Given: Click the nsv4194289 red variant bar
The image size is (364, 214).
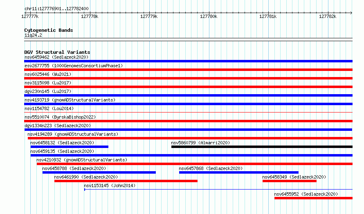Looking at the screenshot, I should click(x=190, y=138).
